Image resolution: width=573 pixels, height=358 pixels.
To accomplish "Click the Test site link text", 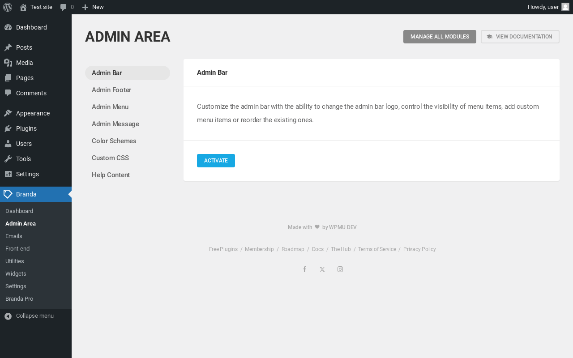I will [41, 7].
